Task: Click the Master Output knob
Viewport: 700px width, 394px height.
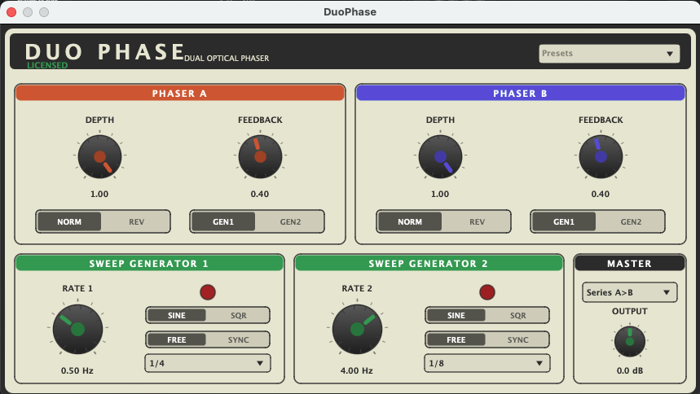Action: coord(630,341)
